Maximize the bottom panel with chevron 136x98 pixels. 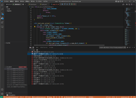132,47
